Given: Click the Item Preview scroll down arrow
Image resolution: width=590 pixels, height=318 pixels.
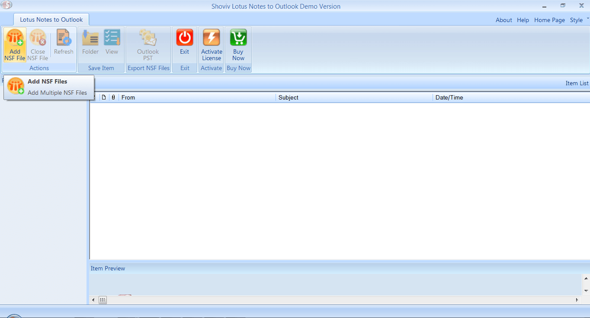Looking at the screenshot, I should click(x=586, y=291).
